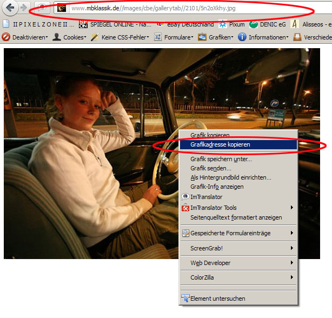Choose Grafik senden... entry
This screenshot has height=318, width=332.
tap(238, 168)
